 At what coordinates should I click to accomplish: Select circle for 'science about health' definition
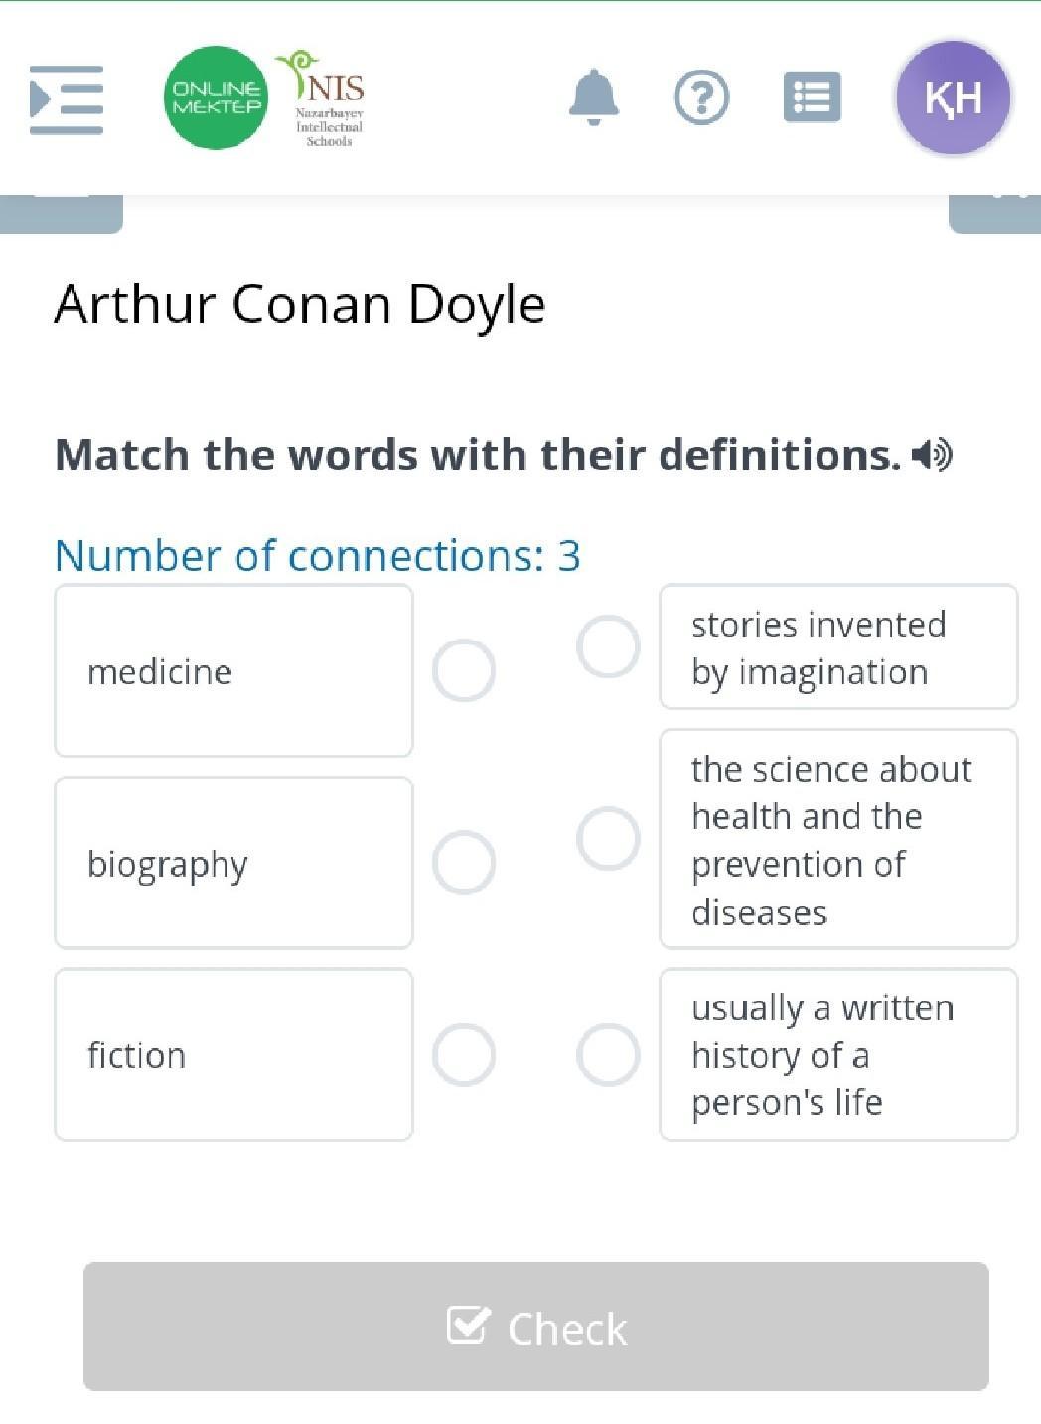(x=608, y=838)
